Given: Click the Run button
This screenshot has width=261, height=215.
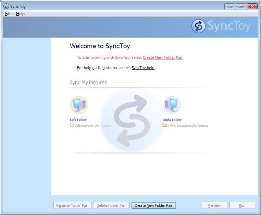Looking at the screenshot, I should pos(242,205).
